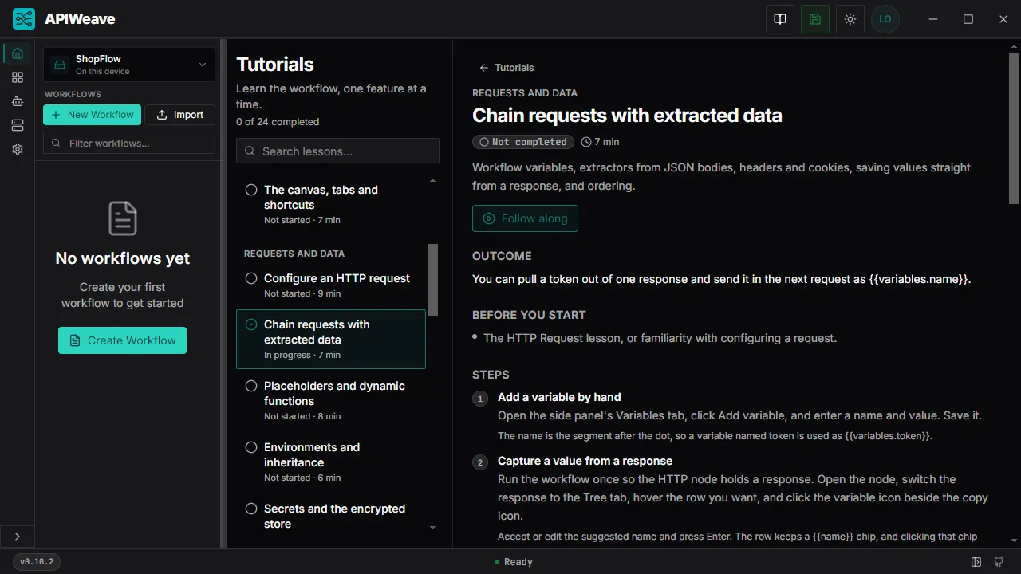Open the settings gear in sidebar
Viewport: 1021px width, 574px height.
[18, 149]
